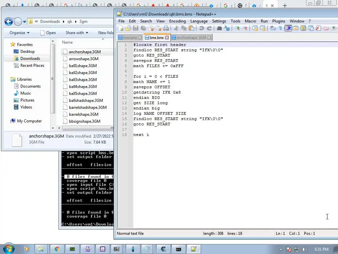338x254 pixels.
Task: Click the Close All toolbar icon
Action: [x=158, y=28]
